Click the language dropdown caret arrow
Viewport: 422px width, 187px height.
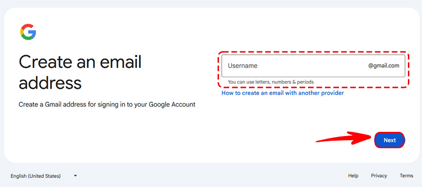[75, 176]
